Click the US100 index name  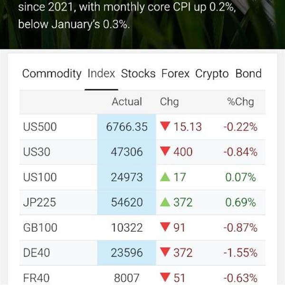coord(40,177)
